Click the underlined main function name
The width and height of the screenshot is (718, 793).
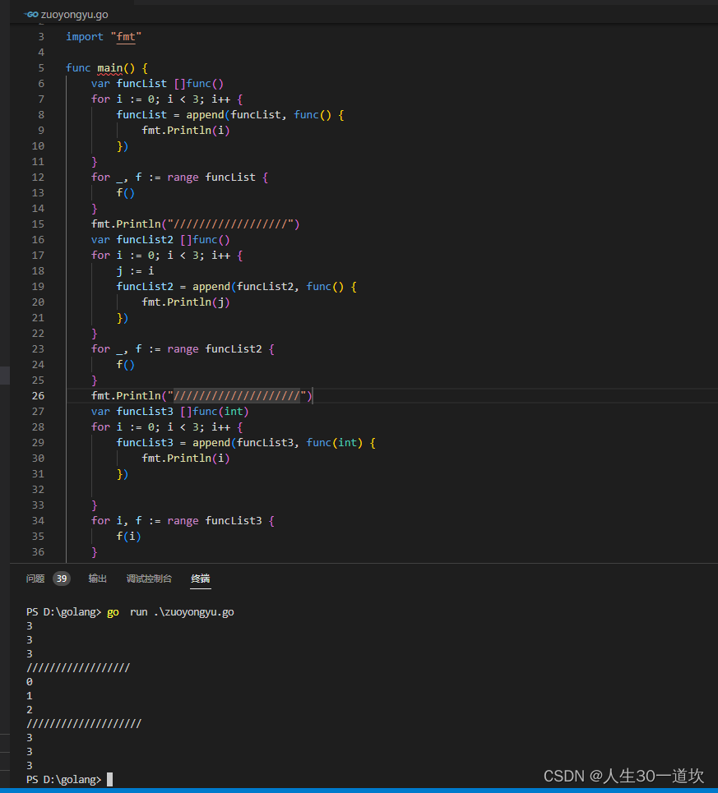tap(110, 67)
